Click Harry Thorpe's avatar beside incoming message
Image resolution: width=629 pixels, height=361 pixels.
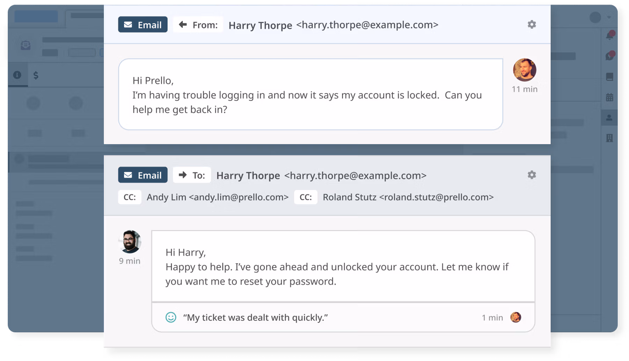(525, 70)
